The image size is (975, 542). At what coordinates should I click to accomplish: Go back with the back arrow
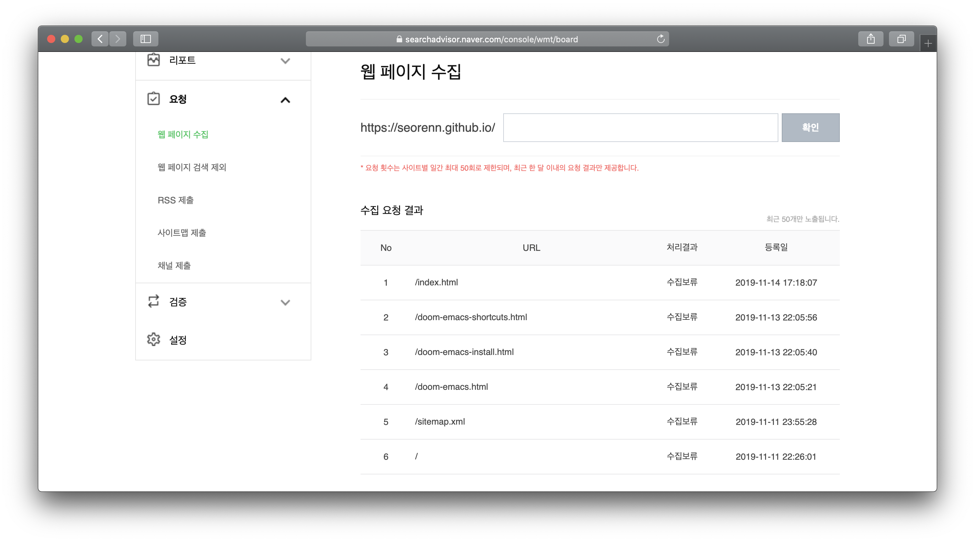tap(100, 39)
